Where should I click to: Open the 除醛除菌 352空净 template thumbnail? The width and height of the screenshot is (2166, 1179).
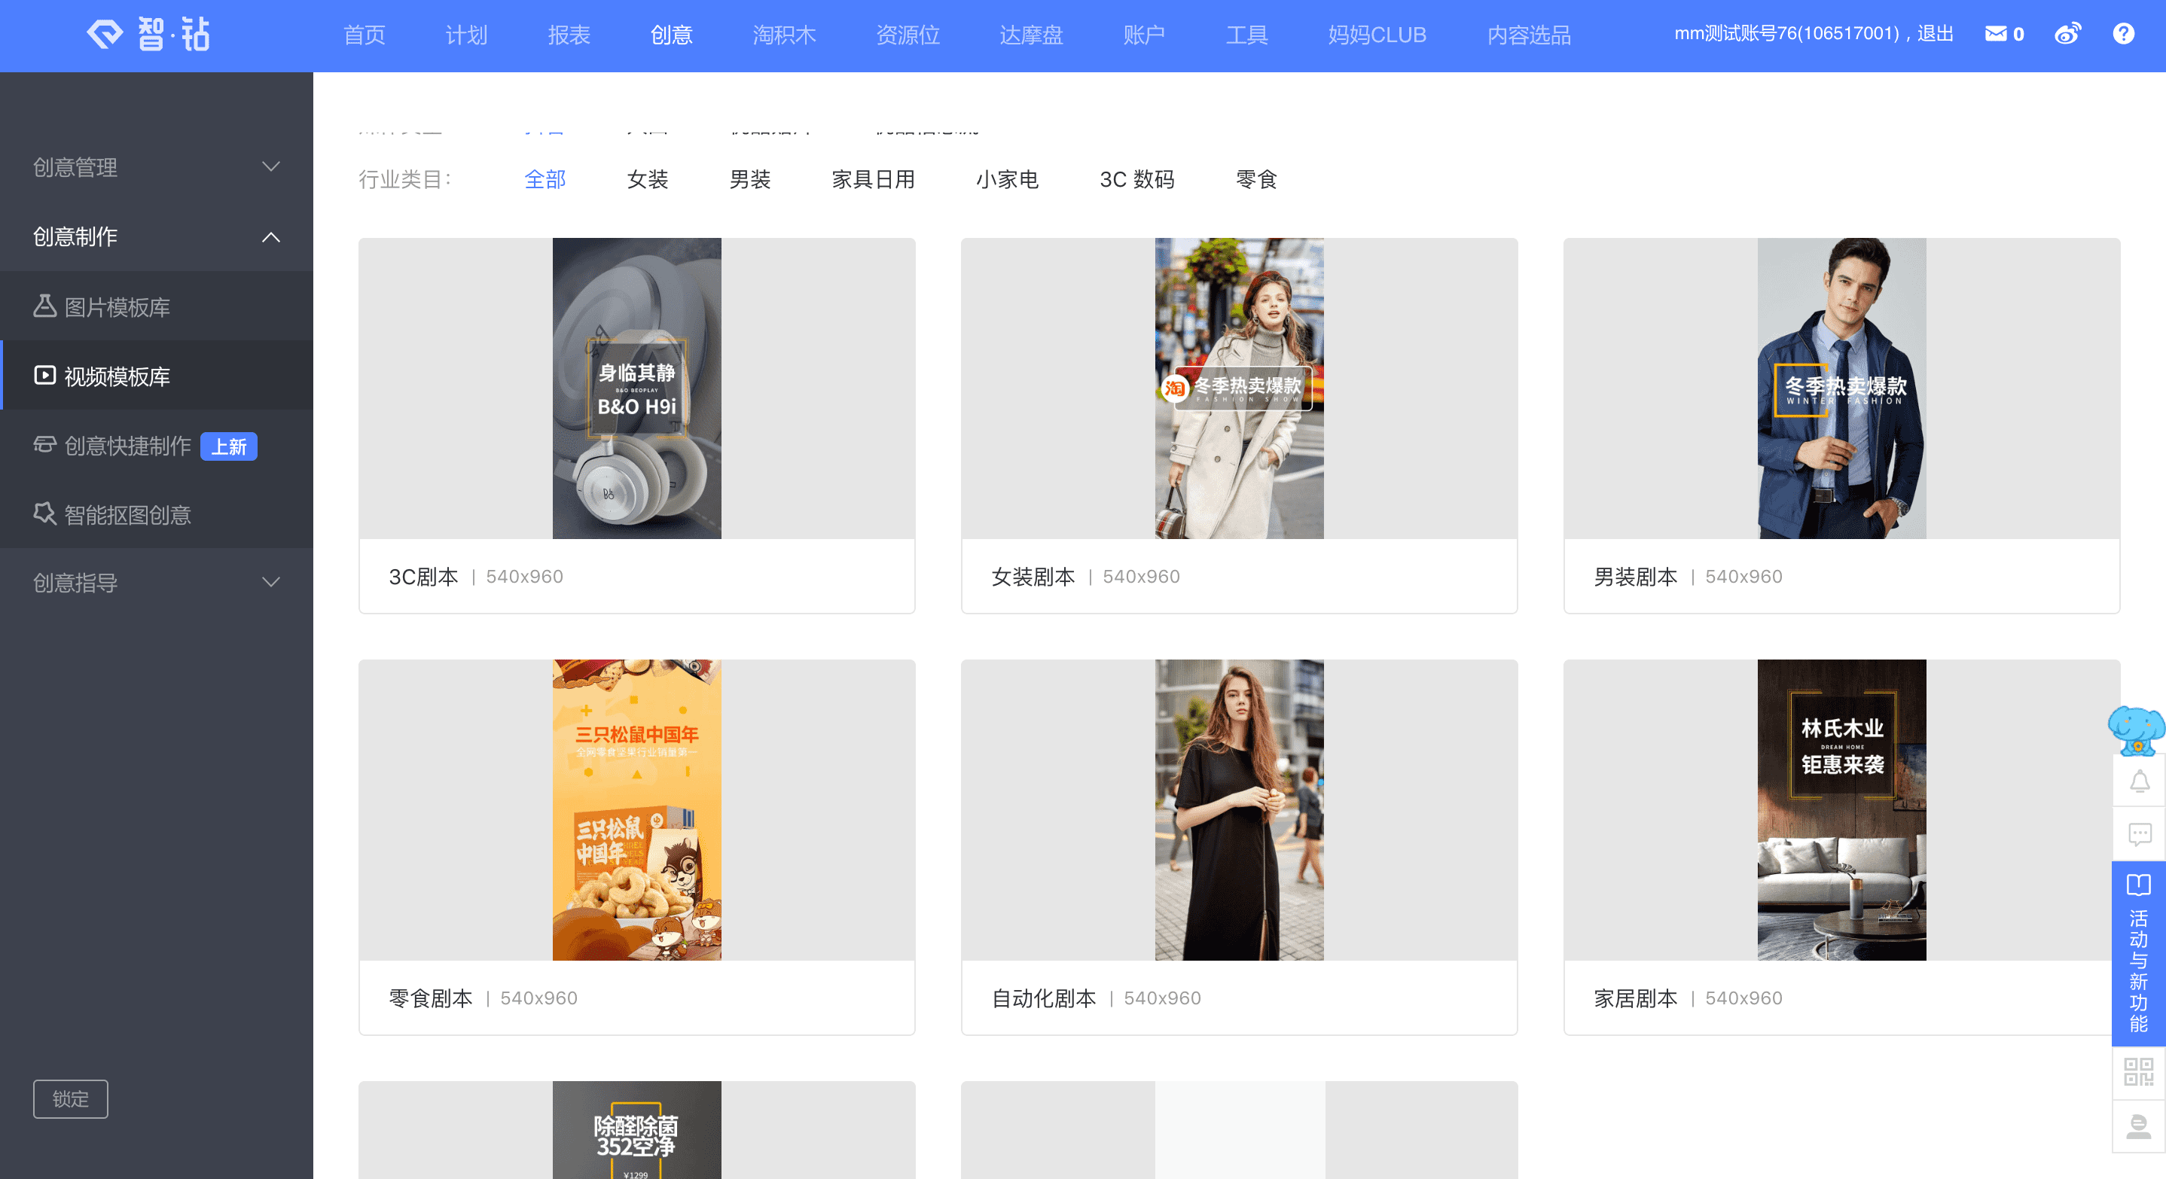tap(636, 1129)
